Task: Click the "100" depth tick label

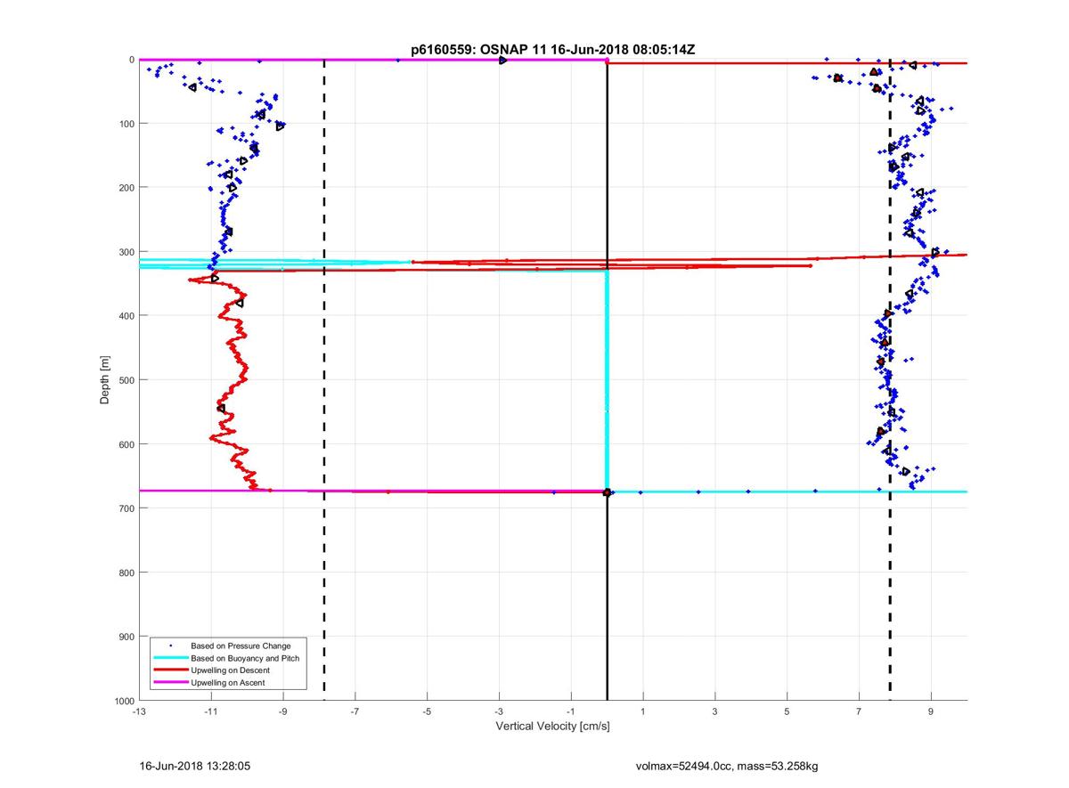Action: (126, 124)
